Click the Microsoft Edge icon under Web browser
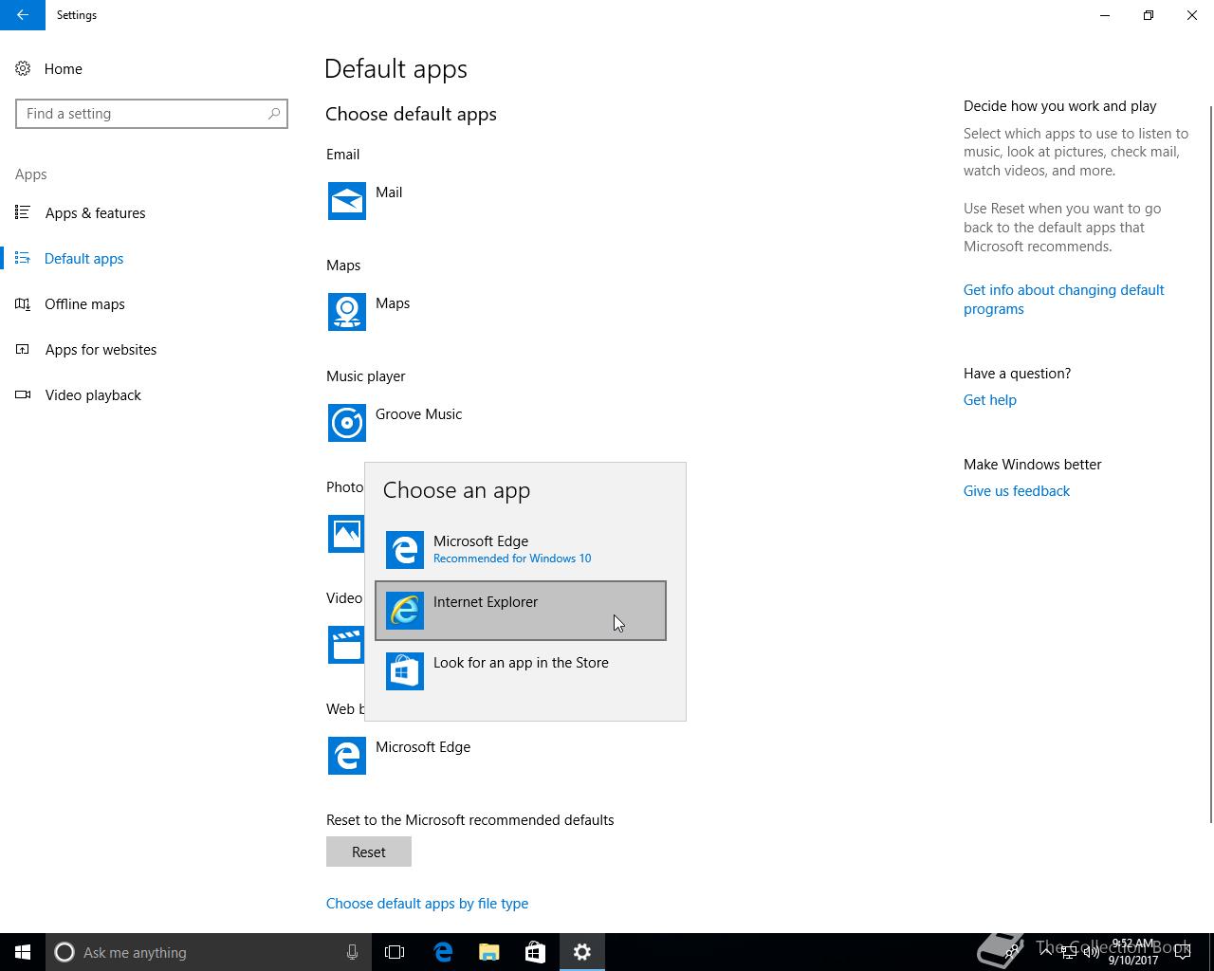This screenshot has width=1214, height=971. pyautogui.click(x=347, y=756)
